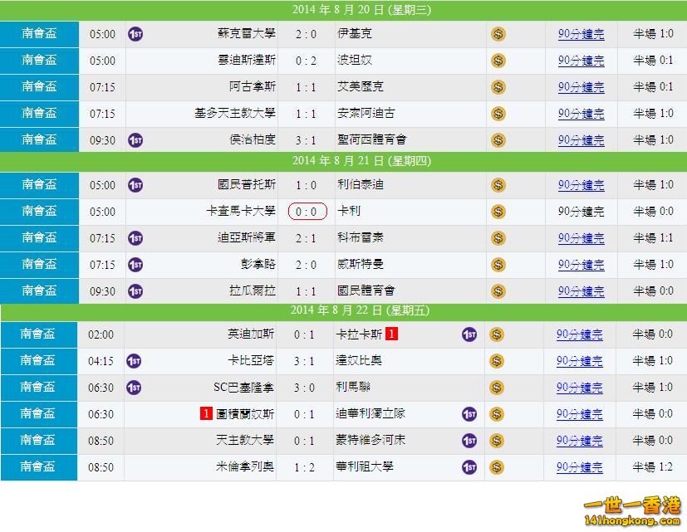Click team name 安索阿迪古
Viewport: 687px width, 532px height.
tap(366, 114)
